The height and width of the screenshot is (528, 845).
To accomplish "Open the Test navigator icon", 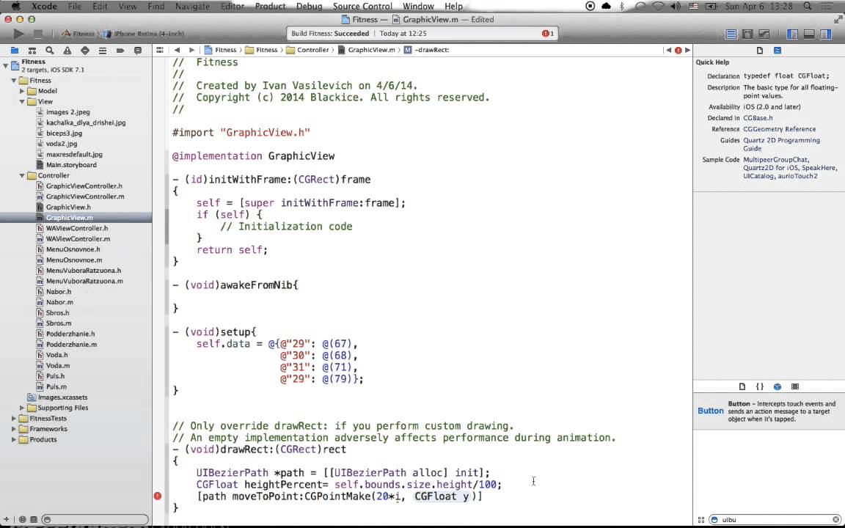I will pyautogui.click(x=84, y=50).
